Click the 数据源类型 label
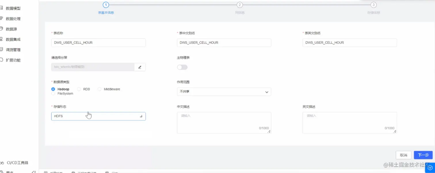The width and height of the screenshot is (435, 173). tap(61, 82)
